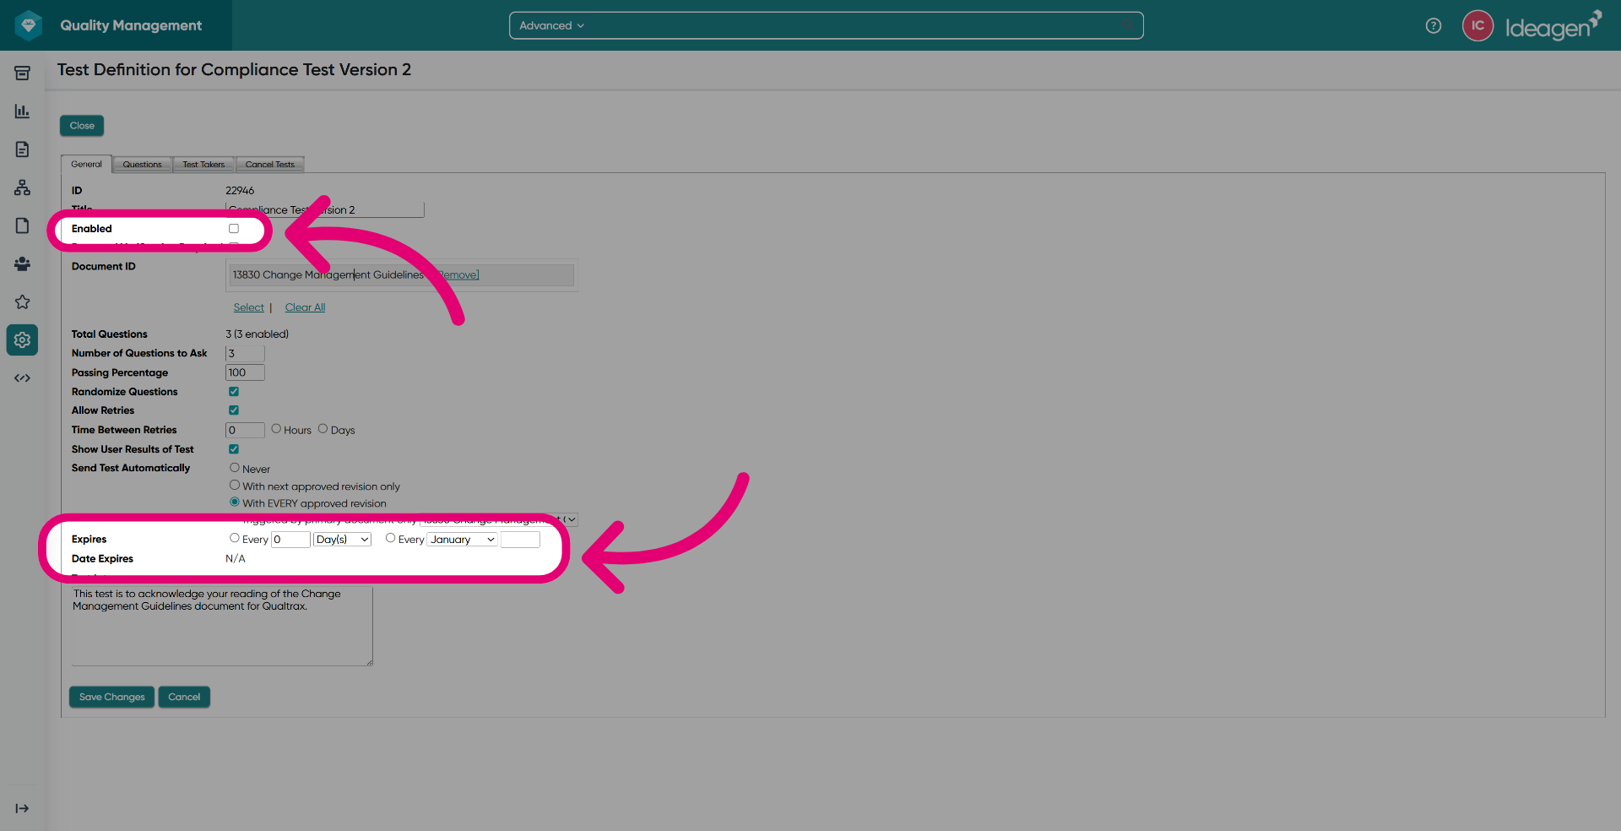Switch to the Questions tab
The image size is (1621, 831).
point(142,164)
